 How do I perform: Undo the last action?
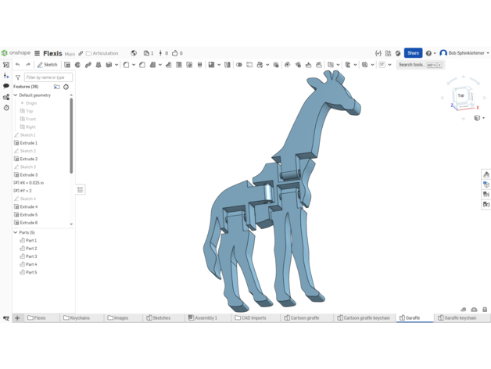[x=18, y=65]
